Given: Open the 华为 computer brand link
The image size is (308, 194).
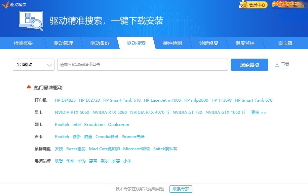Looking at the screenshot, I should coord(81,161).
